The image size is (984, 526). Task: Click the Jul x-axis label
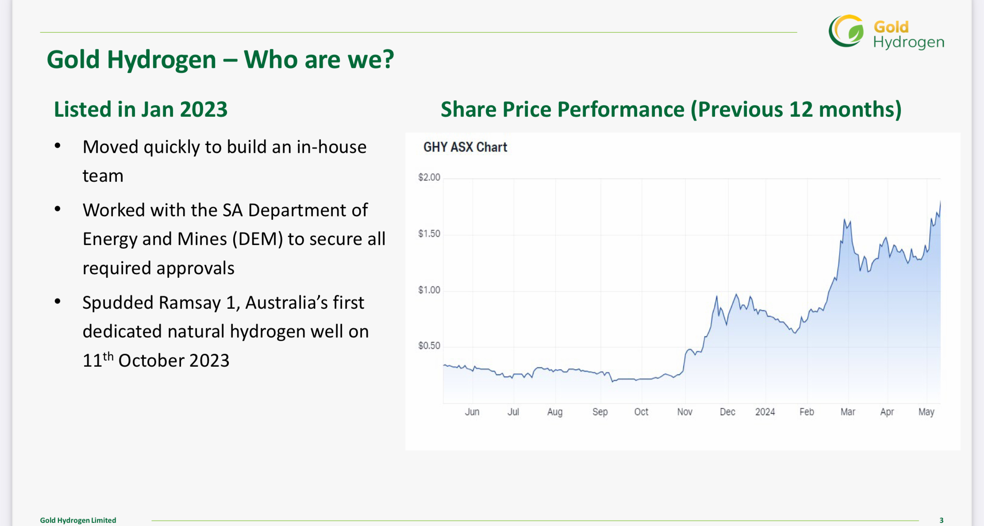pos(513,412)
